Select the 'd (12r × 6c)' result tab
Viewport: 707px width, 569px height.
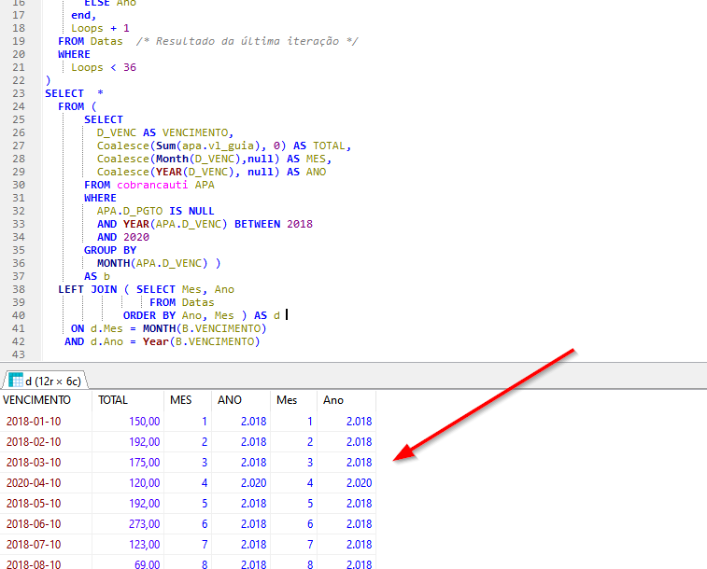point(45,381)
